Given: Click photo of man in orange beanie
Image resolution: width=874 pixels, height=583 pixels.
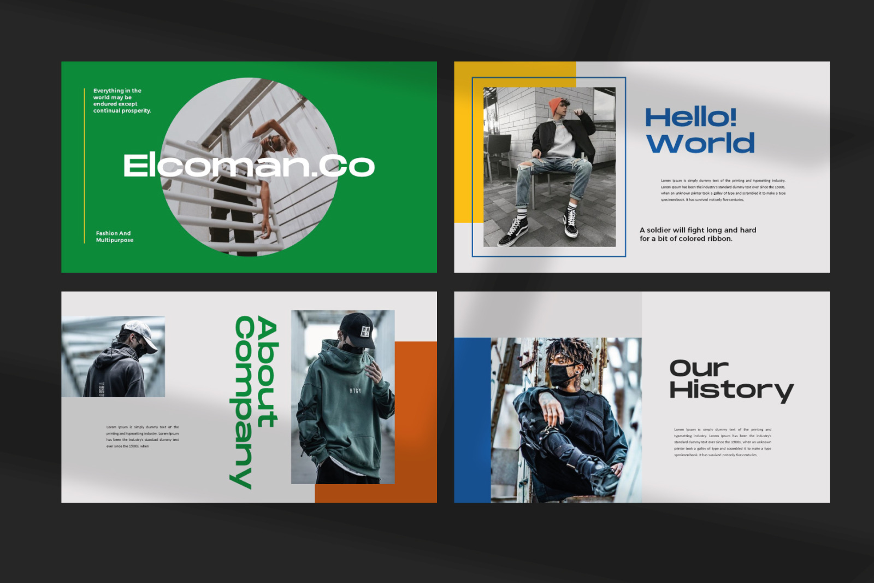Looking at the screenshot, I should [549, 167].
